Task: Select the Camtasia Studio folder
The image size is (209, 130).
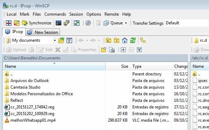Action: pyautogui.click(x=25, y=87)
